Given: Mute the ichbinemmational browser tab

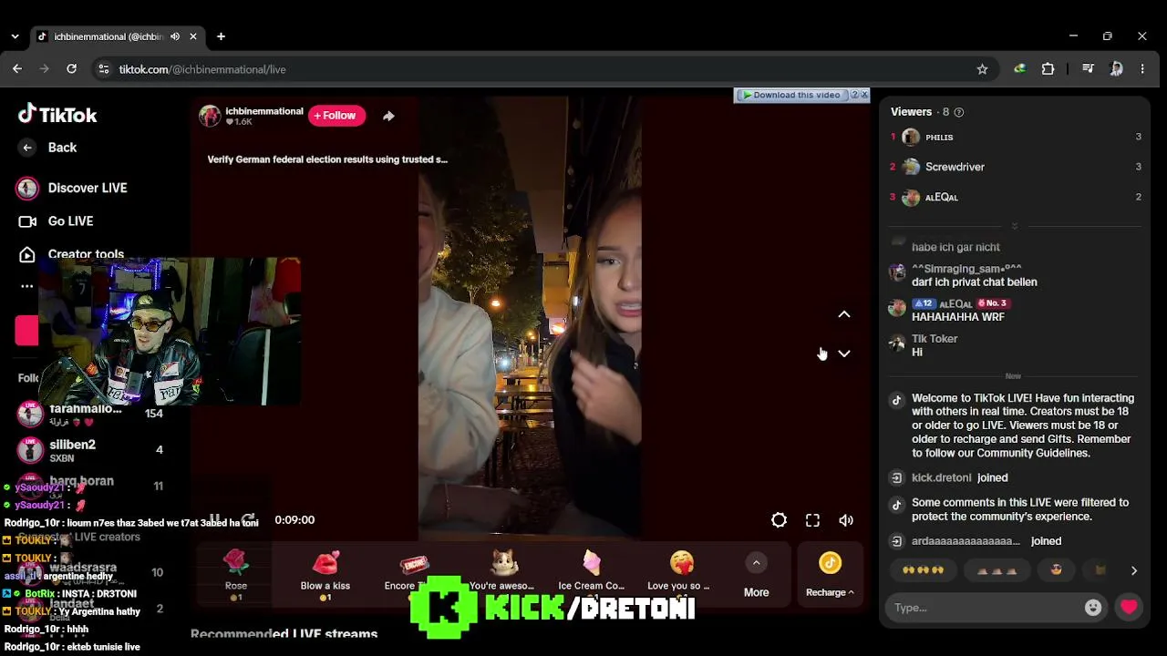Looking at the screenshot, I should pyautogui.click(x=174, y=36).
